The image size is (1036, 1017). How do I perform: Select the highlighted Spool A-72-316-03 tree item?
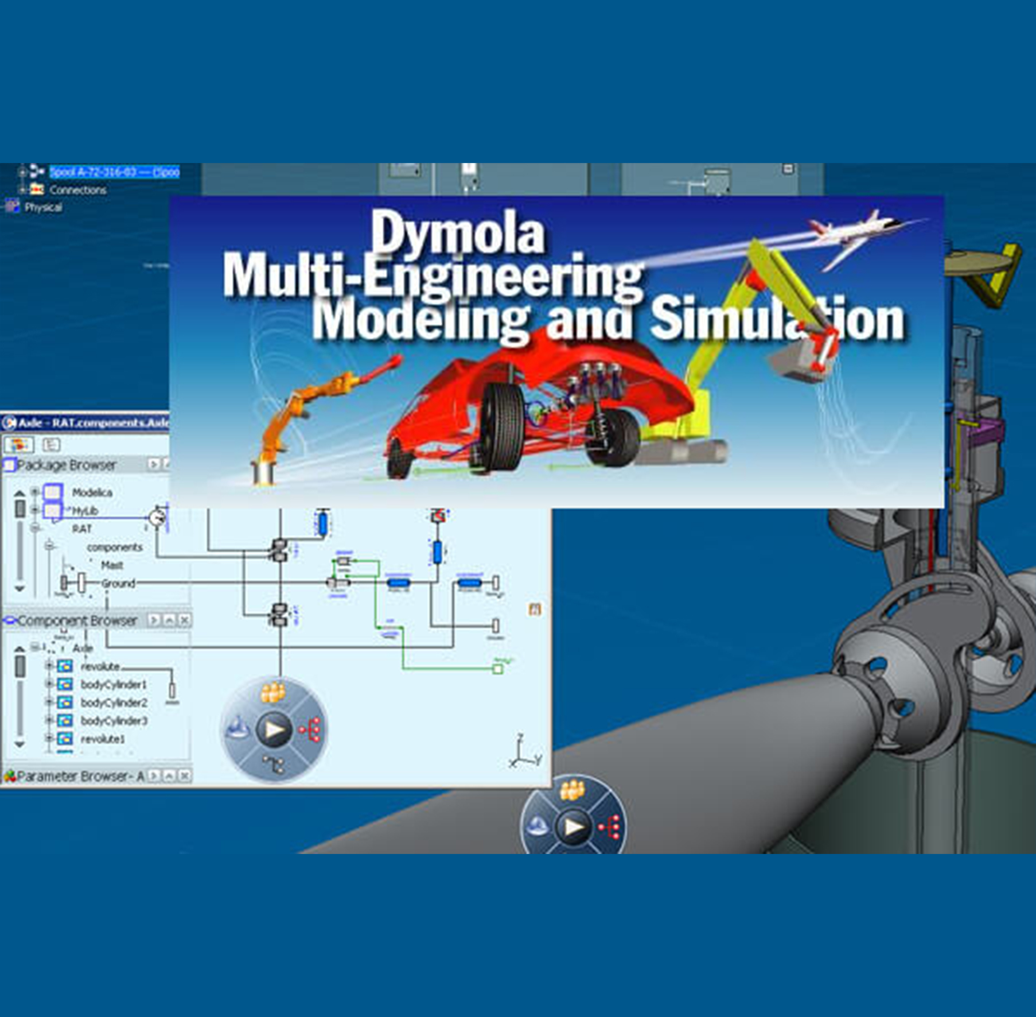[114, 172]
